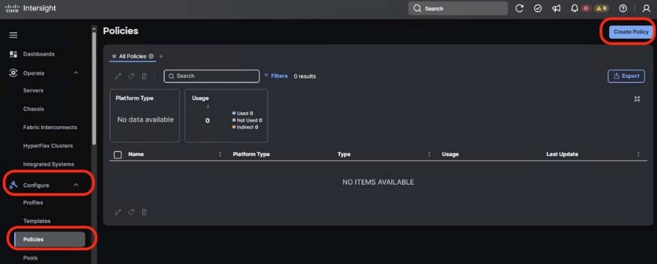Viewport: 657px width, 264px height.
Task: Click the bottom edit pencil icon
Action: 118,212
